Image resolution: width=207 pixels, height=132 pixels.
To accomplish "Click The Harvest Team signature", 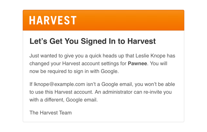I will [50, 113].
